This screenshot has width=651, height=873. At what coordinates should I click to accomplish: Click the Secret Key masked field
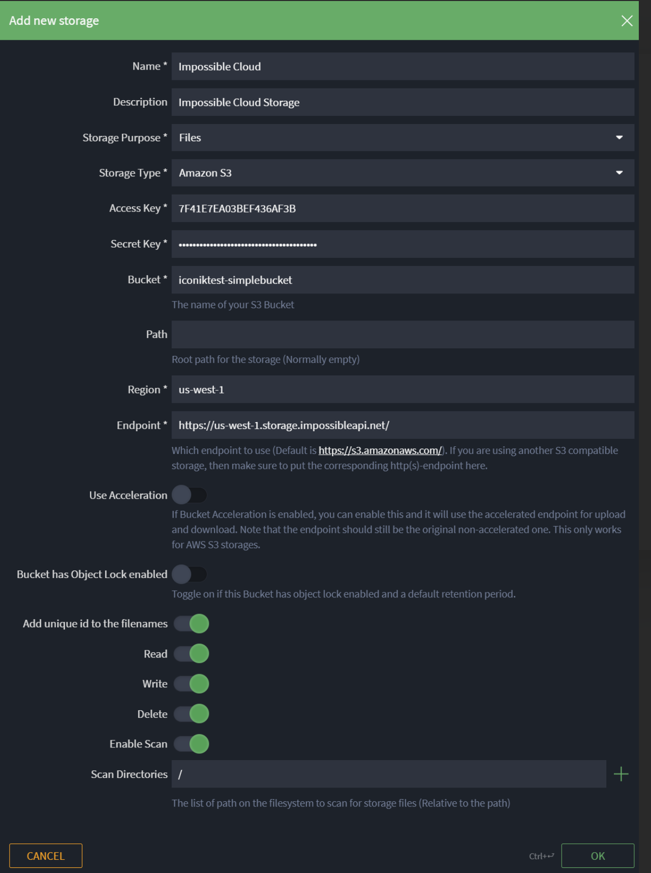pos(401,244)
